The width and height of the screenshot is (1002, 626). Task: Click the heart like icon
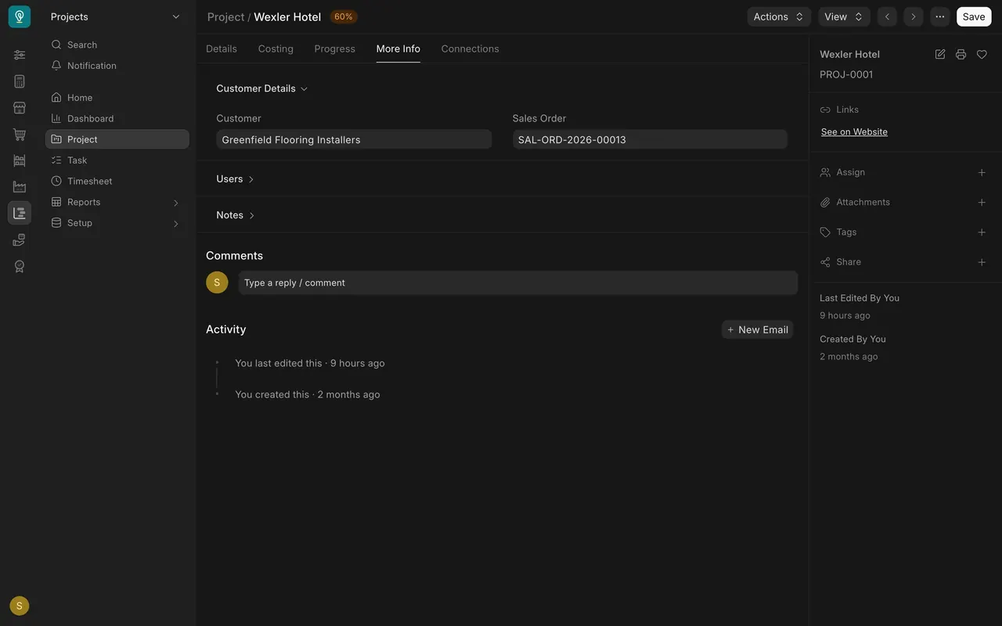(x=982, y=54)
